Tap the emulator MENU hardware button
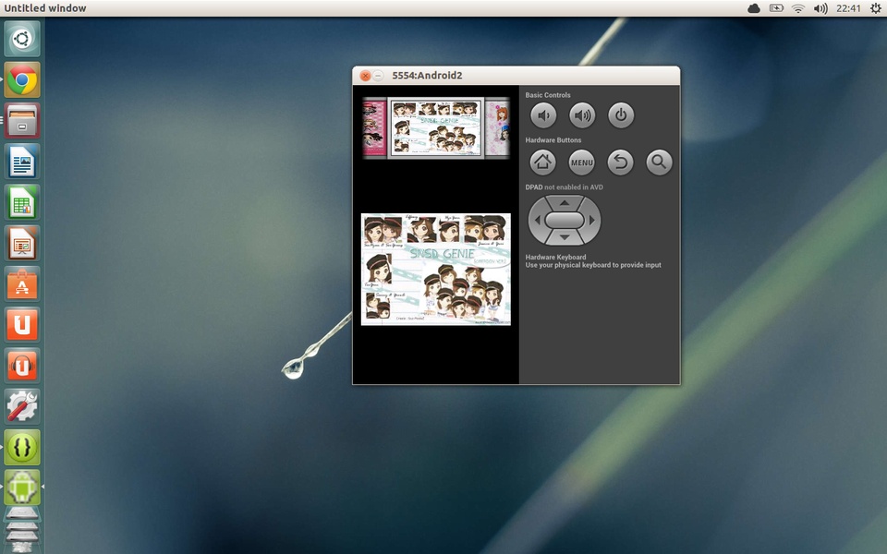This screenshot has height=554, width=887. (x=582, y=163)
